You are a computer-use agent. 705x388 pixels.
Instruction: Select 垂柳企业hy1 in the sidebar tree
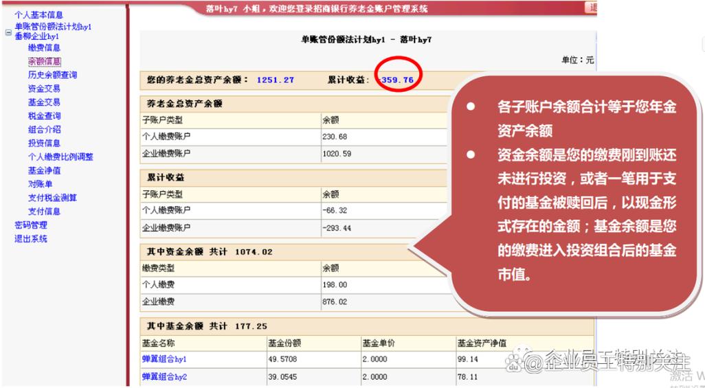point(36,36)
